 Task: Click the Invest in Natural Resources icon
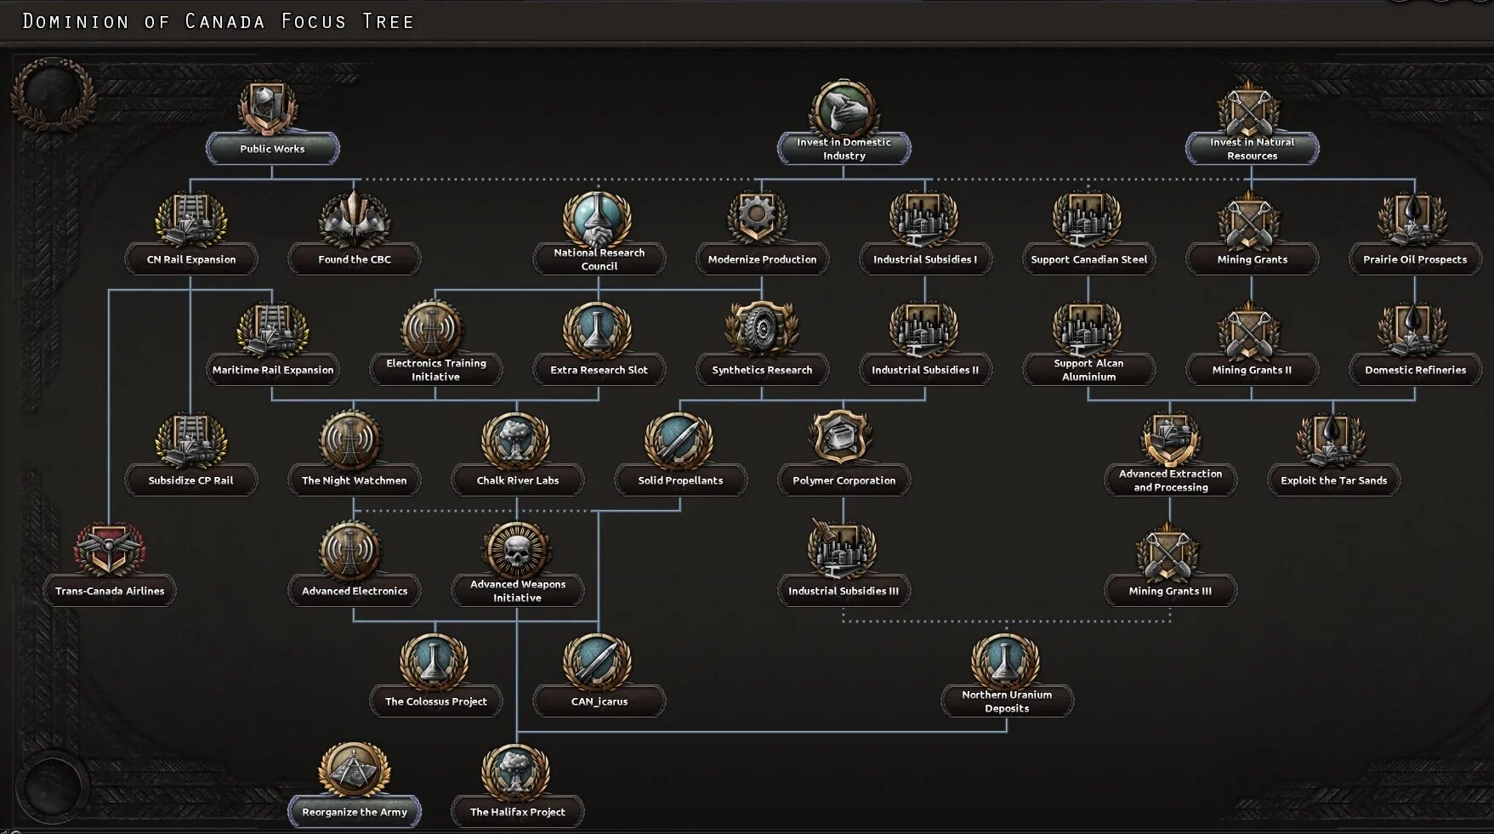1251,108
